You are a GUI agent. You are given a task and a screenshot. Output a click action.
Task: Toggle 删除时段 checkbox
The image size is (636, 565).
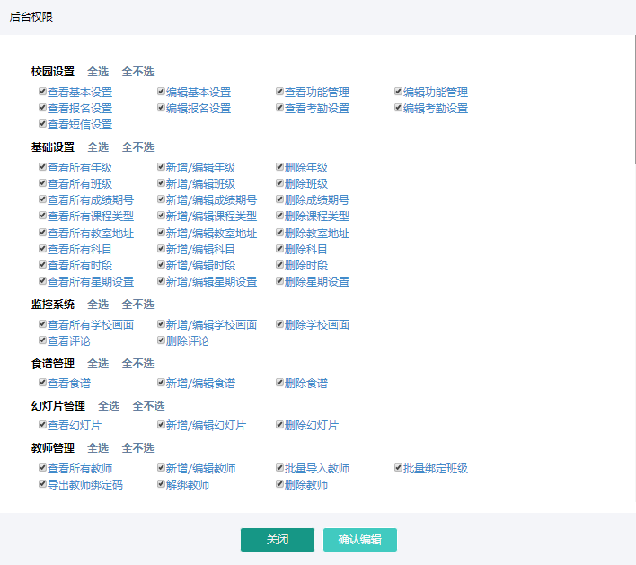pos(279,265)
